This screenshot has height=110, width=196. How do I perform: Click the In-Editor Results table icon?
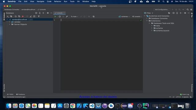coord(93,16)
